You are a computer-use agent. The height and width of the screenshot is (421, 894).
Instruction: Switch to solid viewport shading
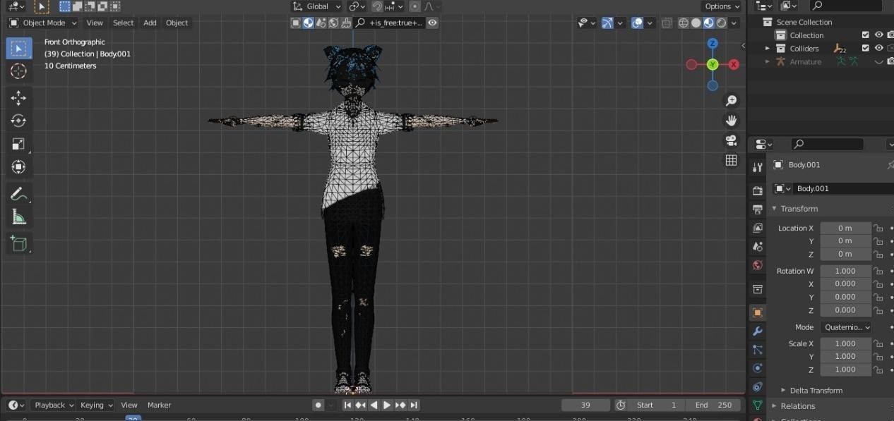click(696, 23)
